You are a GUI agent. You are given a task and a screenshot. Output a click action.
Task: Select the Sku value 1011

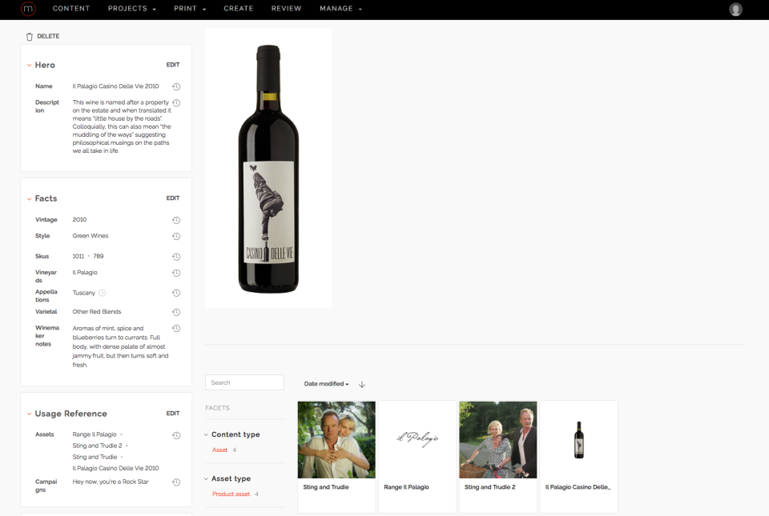[79, 256]
